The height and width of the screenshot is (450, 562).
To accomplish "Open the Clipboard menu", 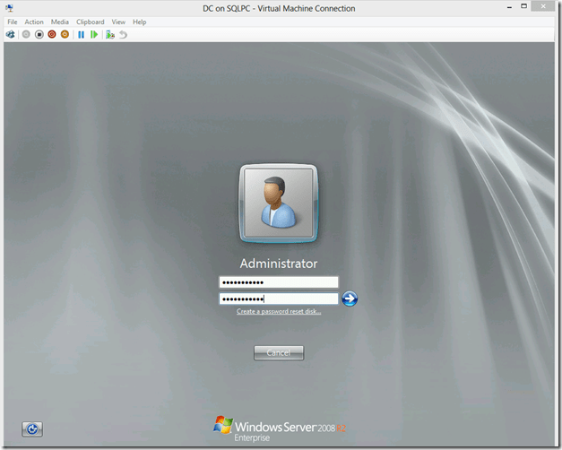I will (x=90, y=22).
